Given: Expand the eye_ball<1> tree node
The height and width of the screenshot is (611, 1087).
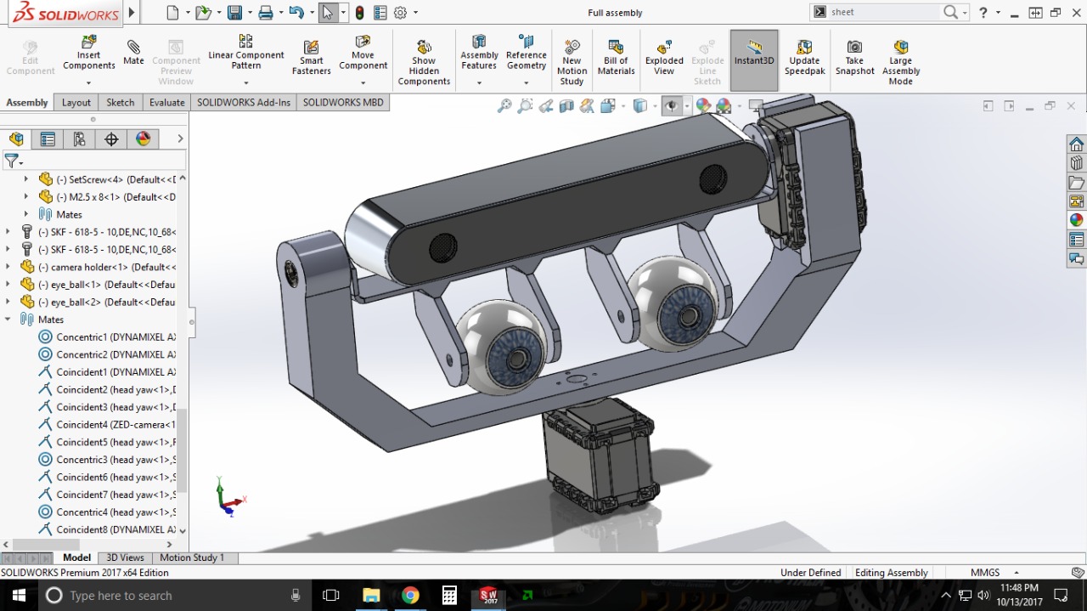Looking at the screenshot, I should pyautogui.click(x=8, y=285).
